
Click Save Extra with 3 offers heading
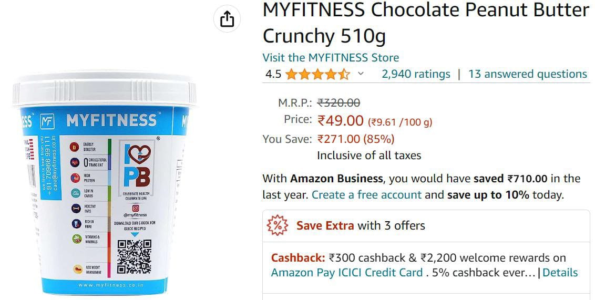tap(361, 225)
